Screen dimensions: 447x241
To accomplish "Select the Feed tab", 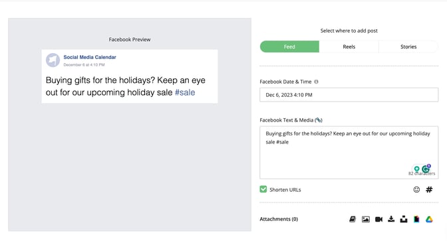I will point(289,46).
